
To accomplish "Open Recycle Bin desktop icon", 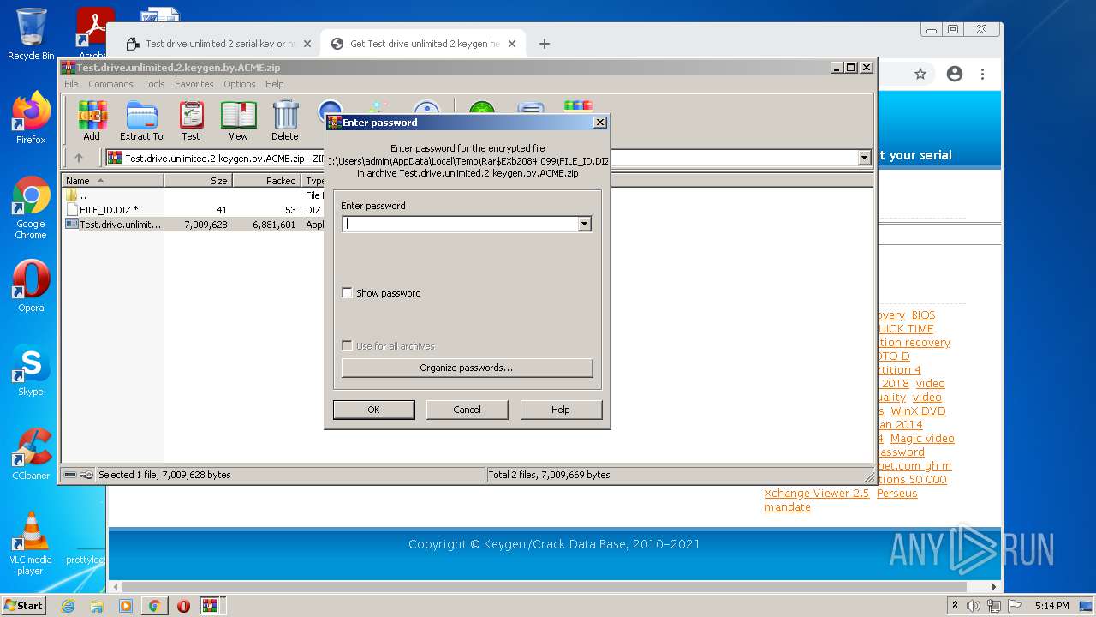I will click(31, 34).
